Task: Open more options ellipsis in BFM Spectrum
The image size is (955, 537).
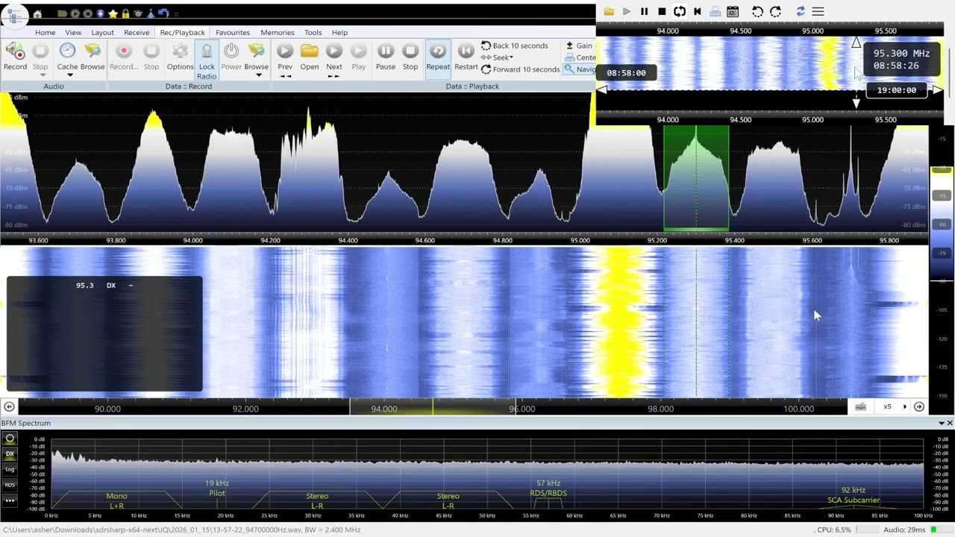Action: 10,500
